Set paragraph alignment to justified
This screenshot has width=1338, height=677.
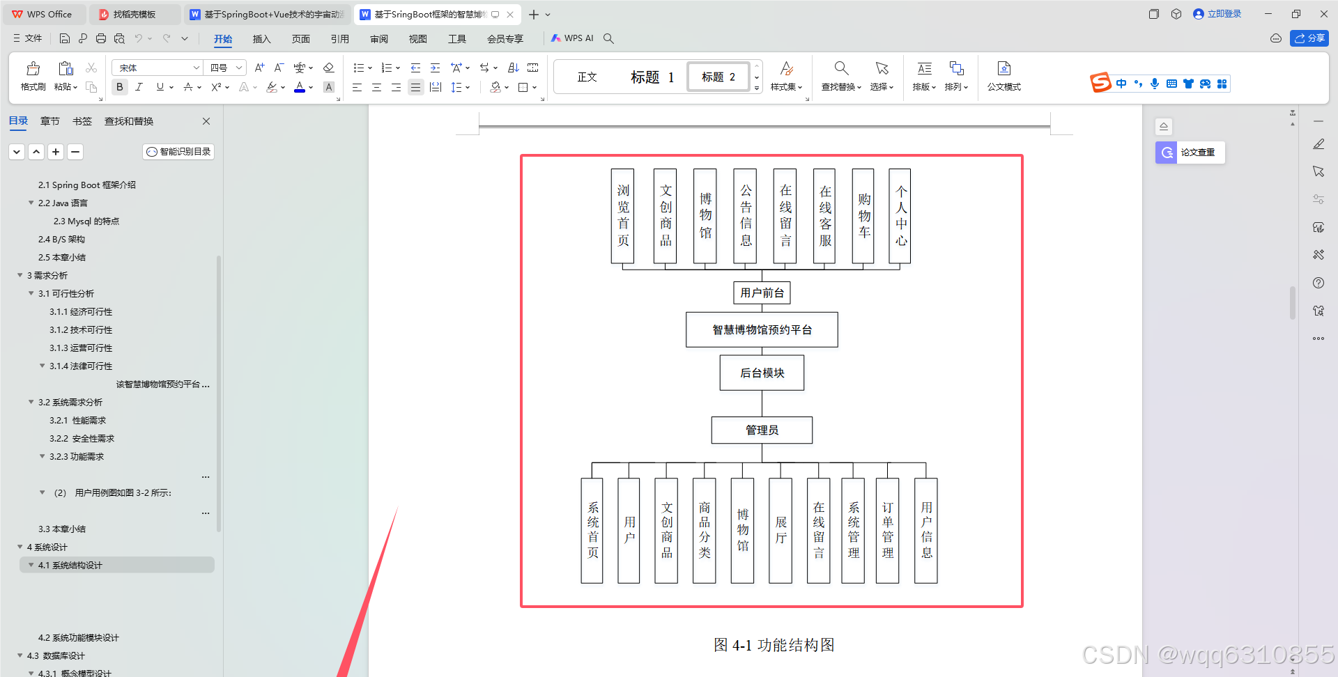click(x=415, y=87)
